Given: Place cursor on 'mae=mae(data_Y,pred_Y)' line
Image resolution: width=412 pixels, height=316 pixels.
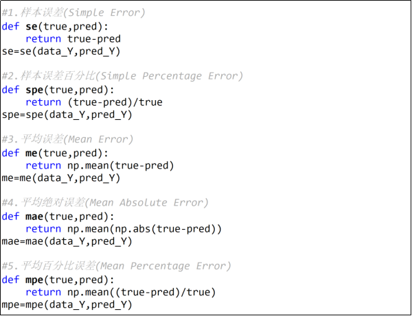Looking at the screenshot, I should click(x=67, y=241).
